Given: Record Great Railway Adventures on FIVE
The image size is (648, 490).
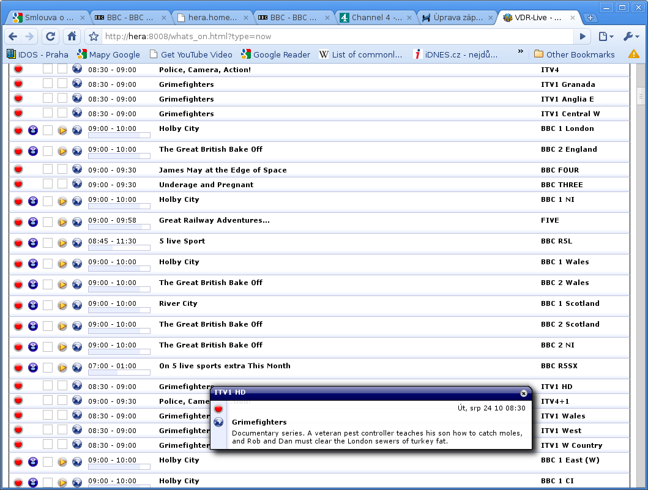Looking at the screenshot, I should 18,222.
